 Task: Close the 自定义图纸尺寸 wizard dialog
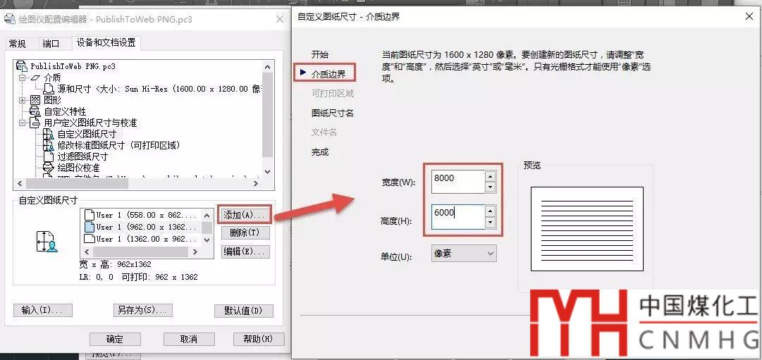click(746, 16)
